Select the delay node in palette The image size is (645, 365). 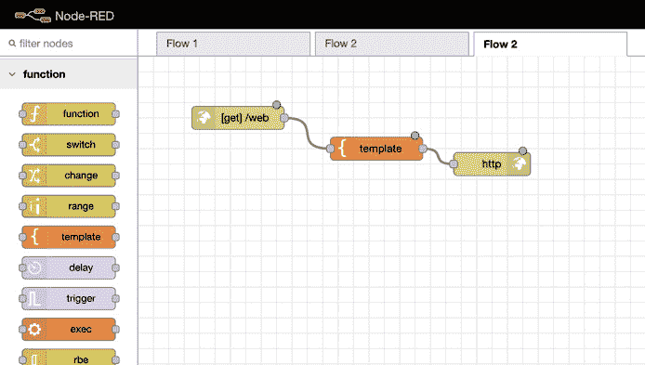pos(69,268)
